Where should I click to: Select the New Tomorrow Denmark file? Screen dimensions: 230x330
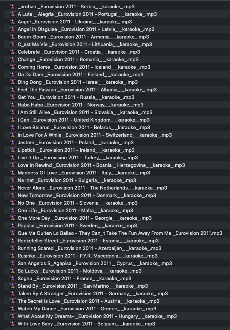(x=87, y=196)
